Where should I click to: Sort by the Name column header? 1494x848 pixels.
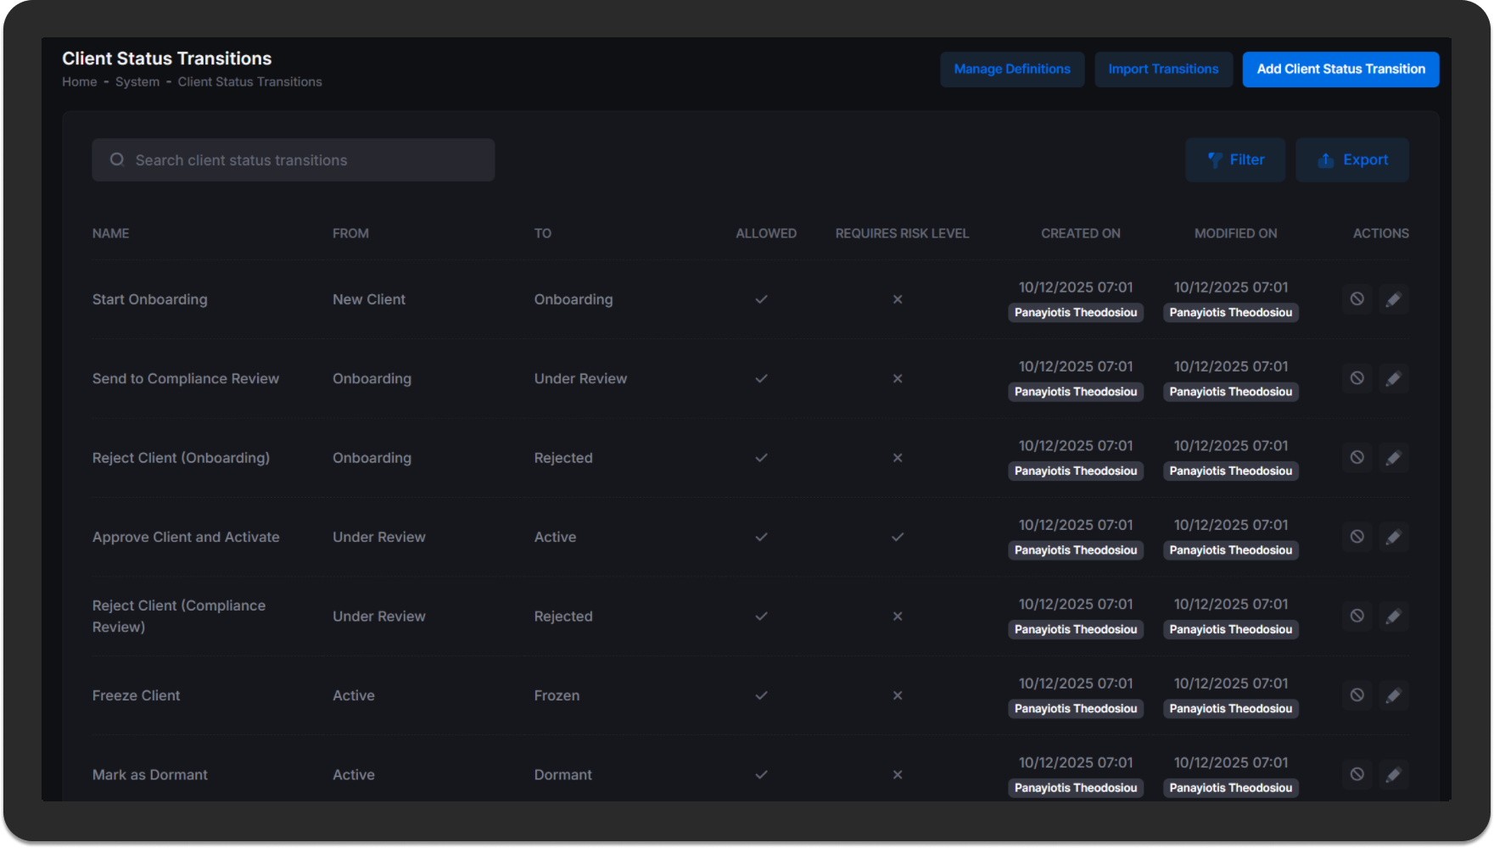[111, 233]
